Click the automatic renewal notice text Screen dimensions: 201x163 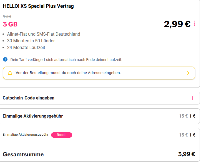pos(66,60)
